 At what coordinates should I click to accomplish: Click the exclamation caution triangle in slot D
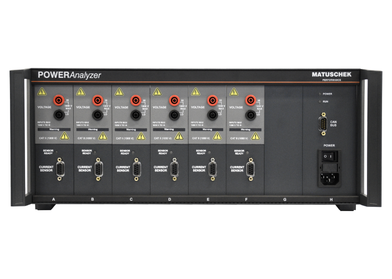(x=179, y=136)
